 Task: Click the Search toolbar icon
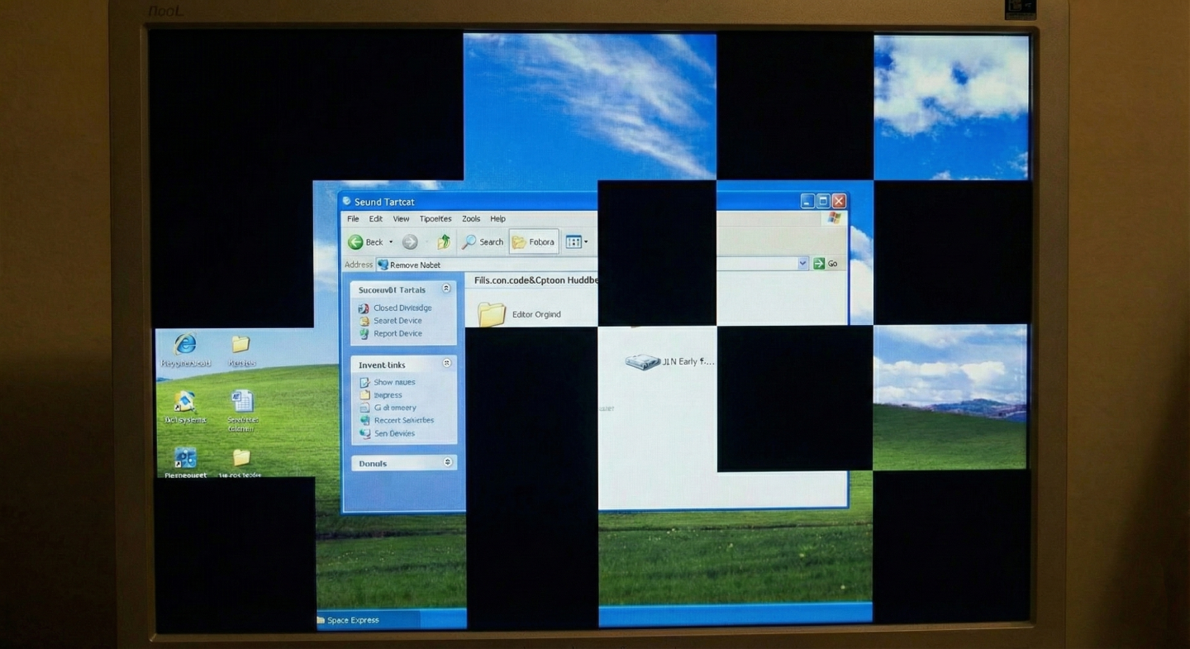[x=482, y=241]
